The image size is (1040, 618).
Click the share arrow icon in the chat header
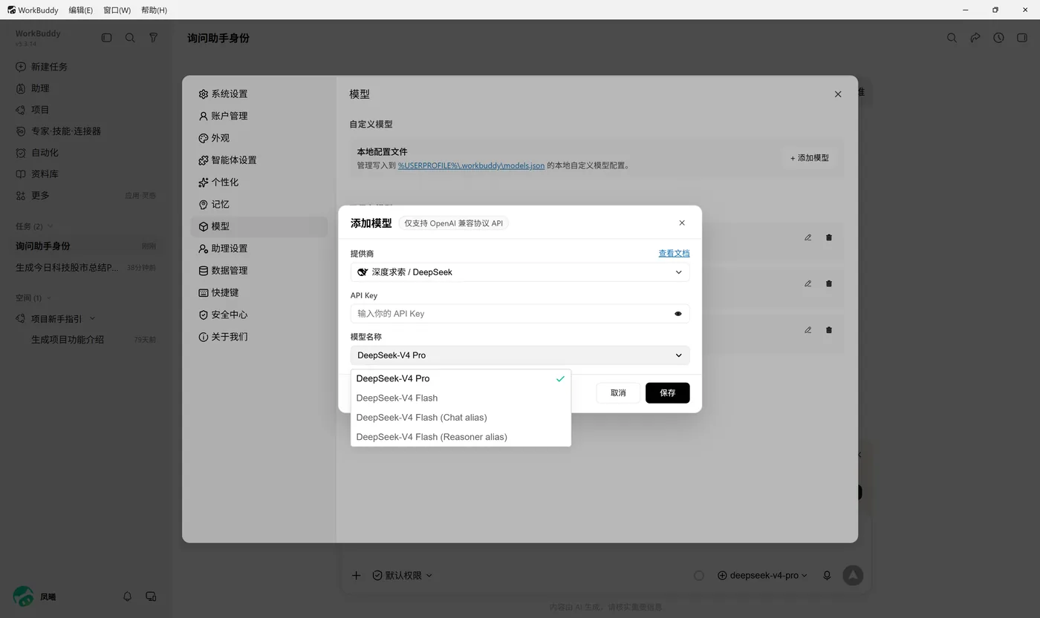(975, 38)
